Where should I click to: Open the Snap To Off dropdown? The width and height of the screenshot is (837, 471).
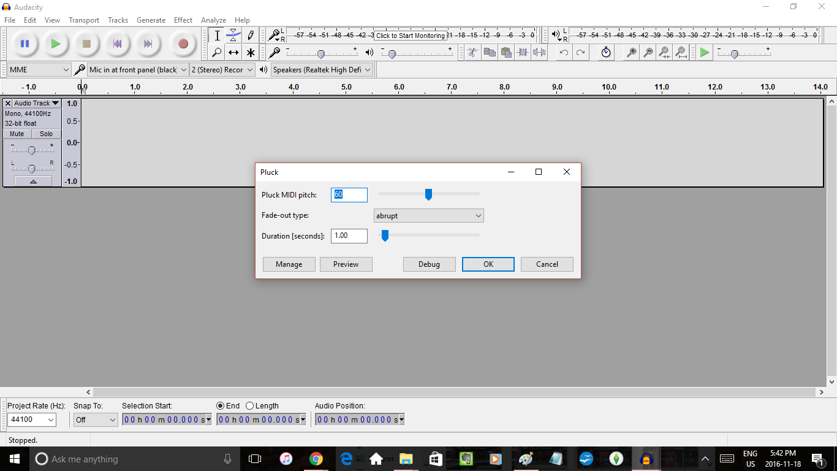click(96, 419)
